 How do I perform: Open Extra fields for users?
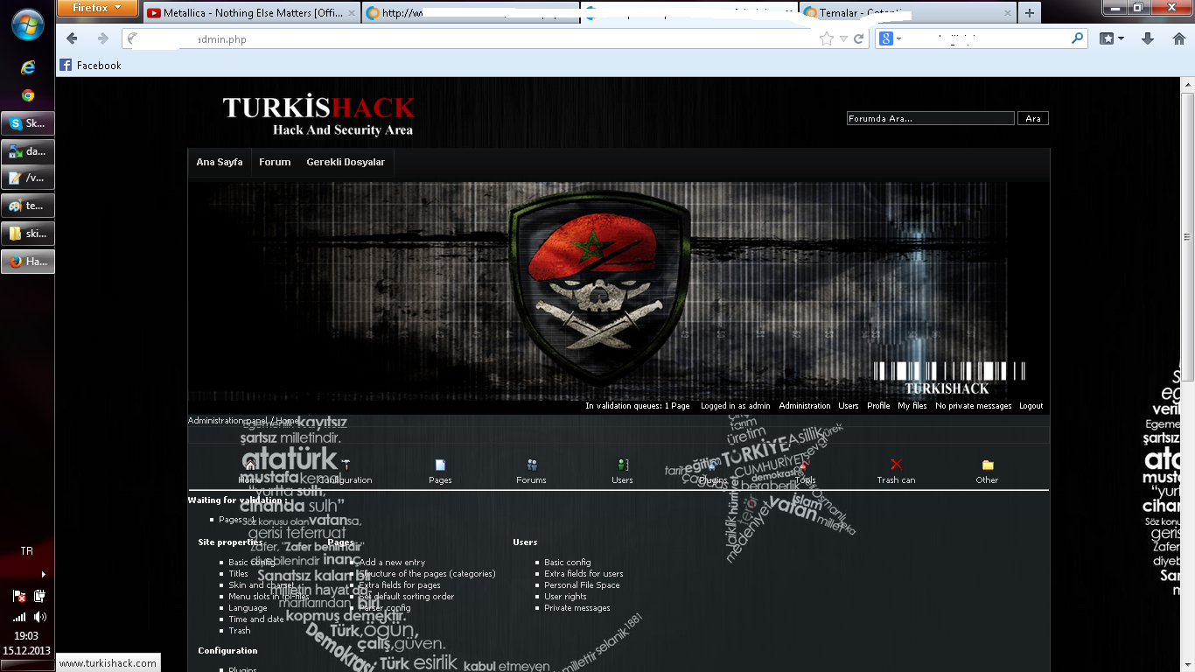(x=584, y=574)
